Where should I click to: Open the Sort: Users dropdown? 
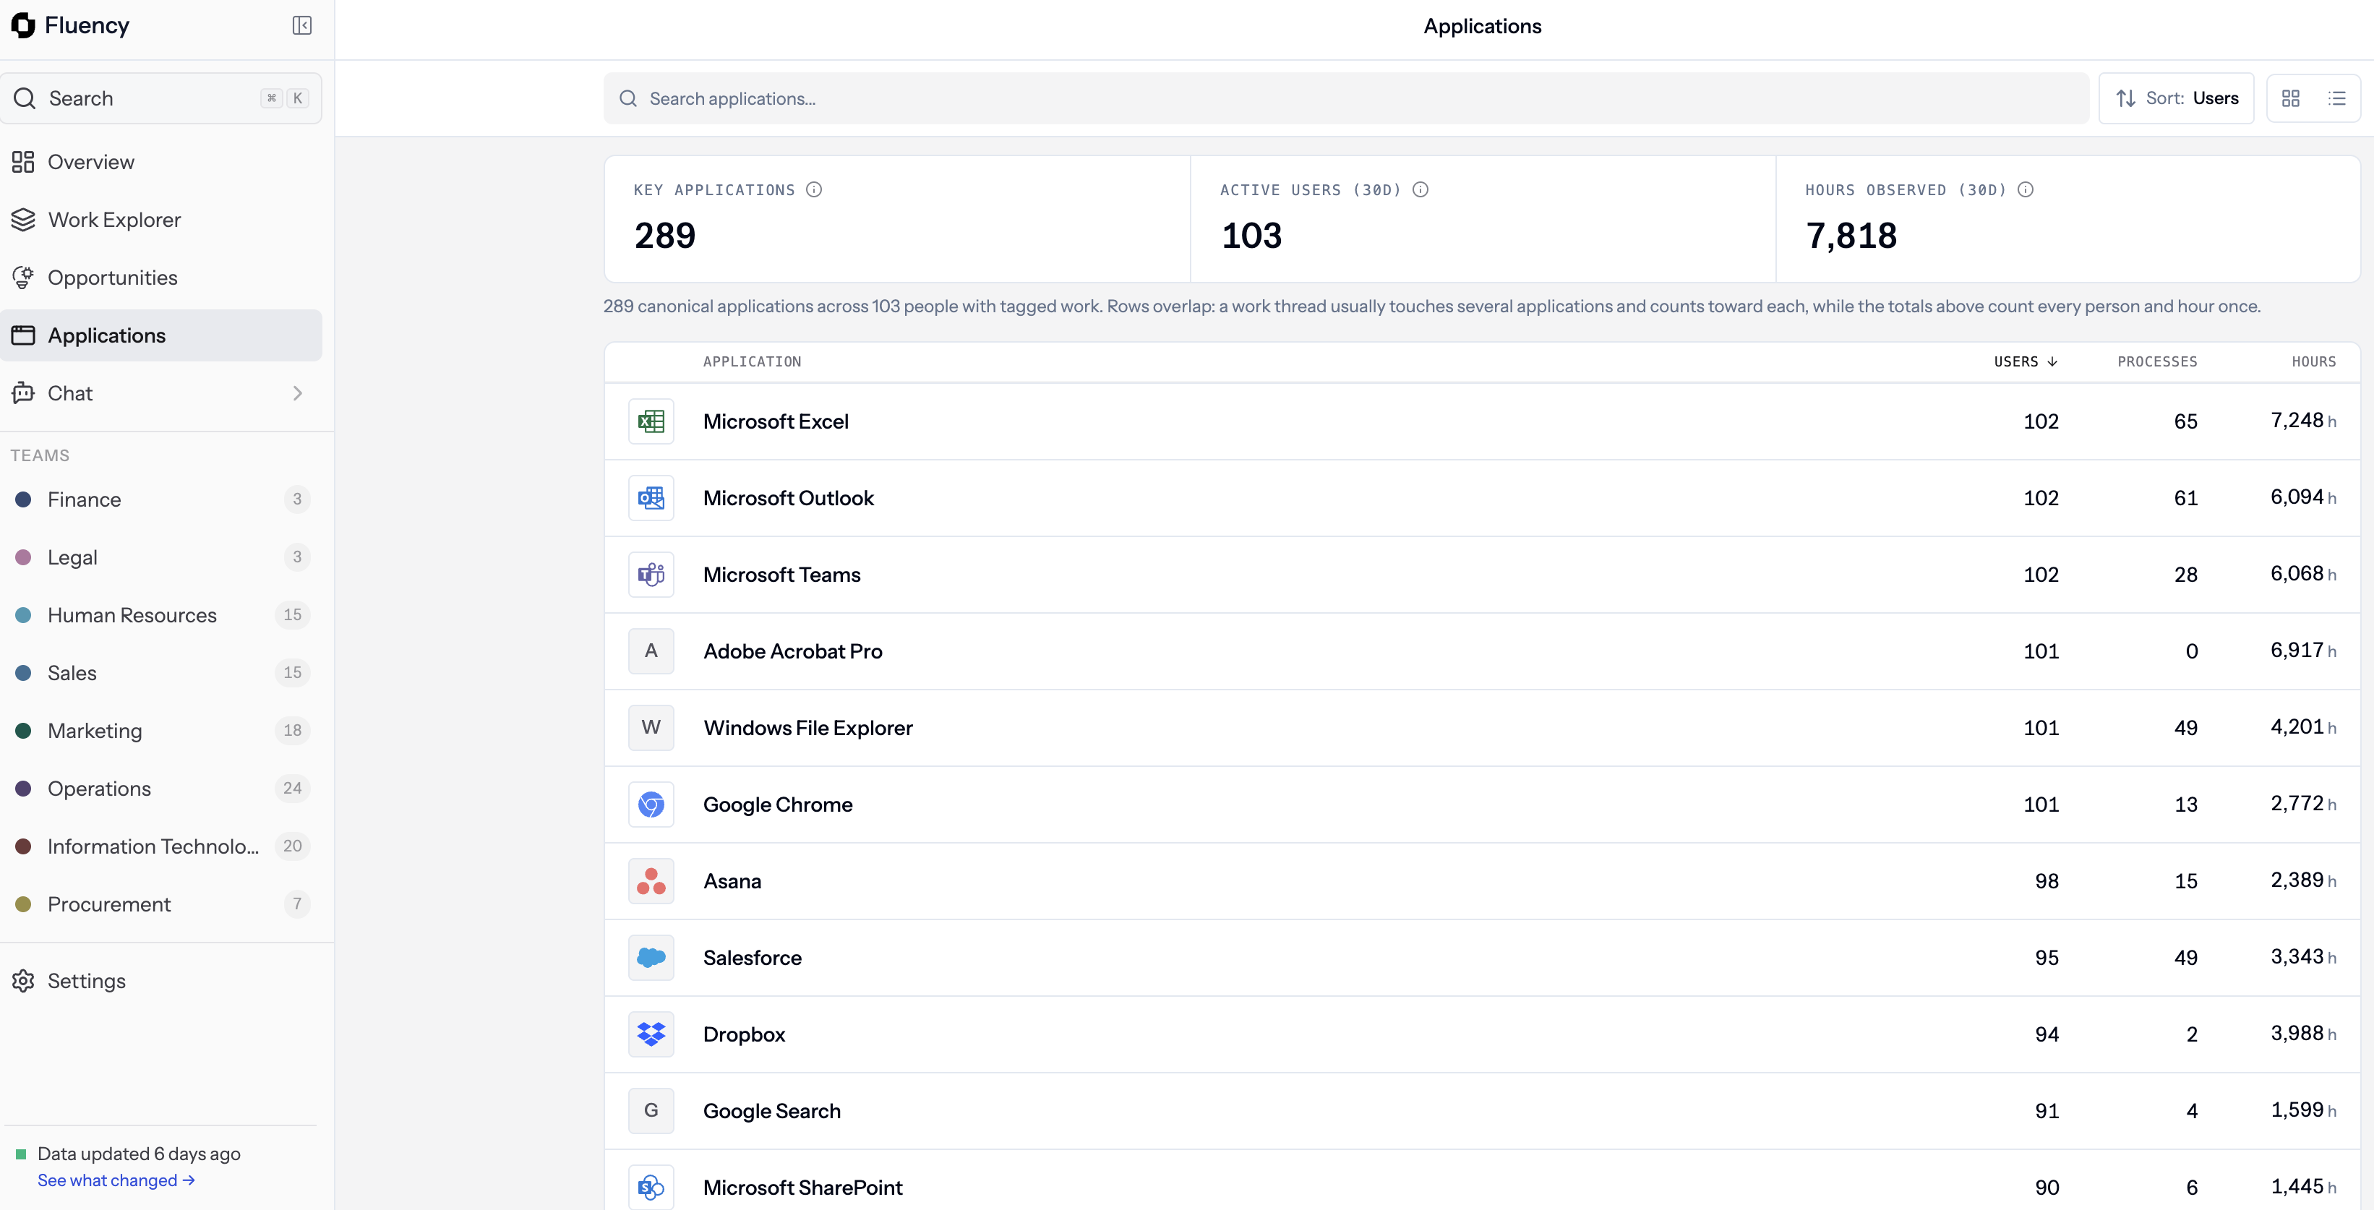click(x=2176, y=98)
